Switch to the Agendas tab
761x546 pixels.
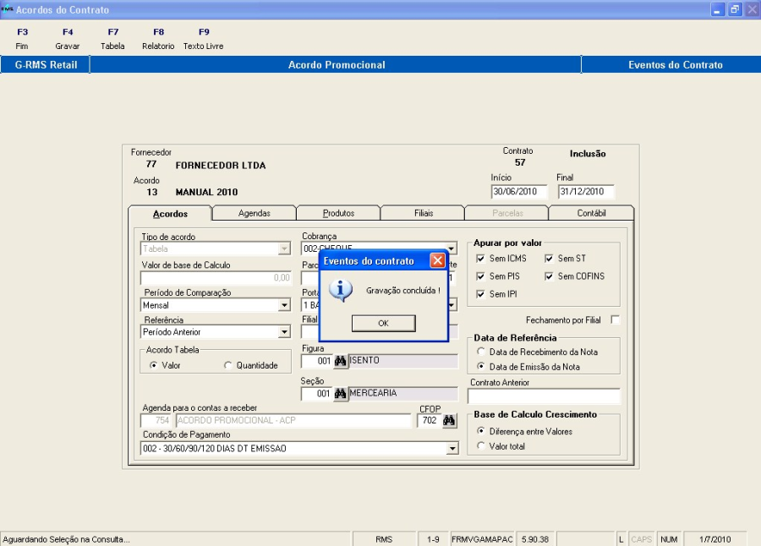point(254,214)
